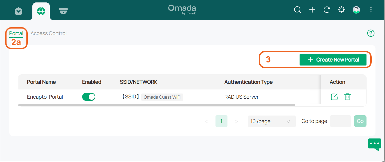This screenshot has height=162, width=385.
Task: Open the wireless router icon tab
Action: point(19,11)
